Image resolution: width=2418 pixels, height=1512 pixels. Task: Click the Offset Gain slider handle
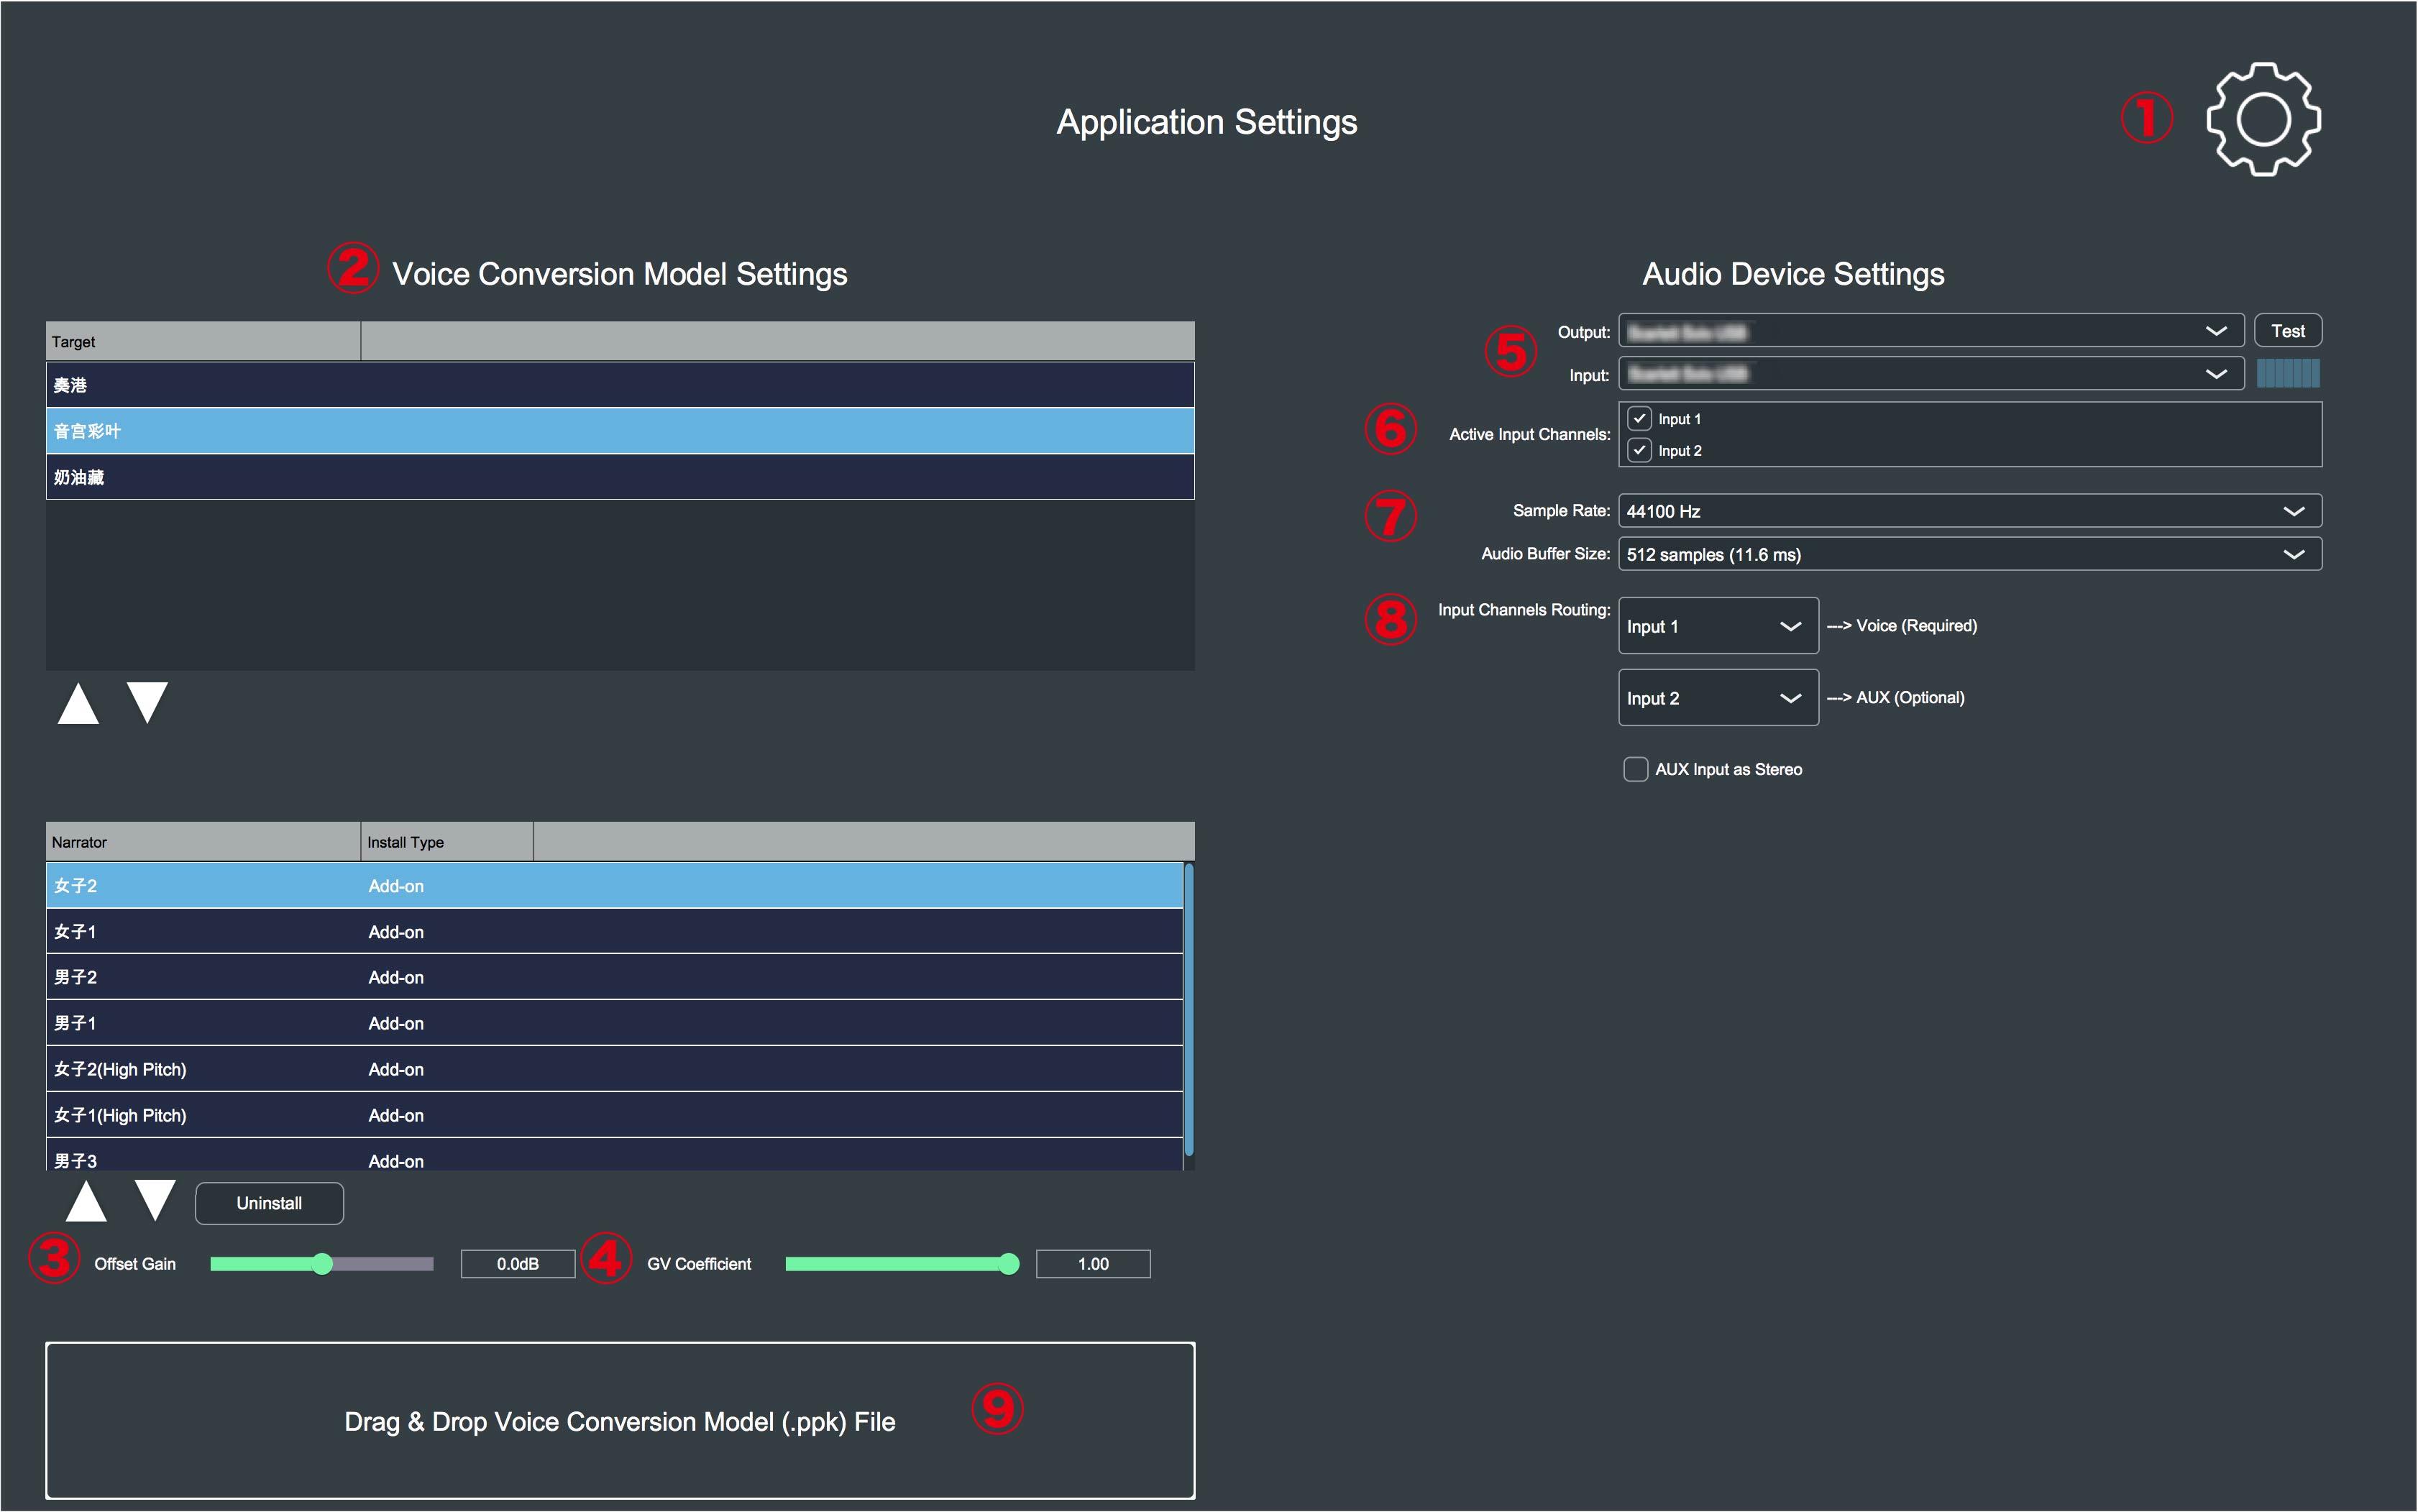[322, 1264]
